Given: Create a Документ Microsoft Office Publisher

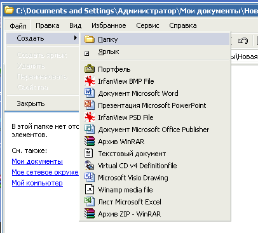Looking at the screenshot, I should 155,130.
